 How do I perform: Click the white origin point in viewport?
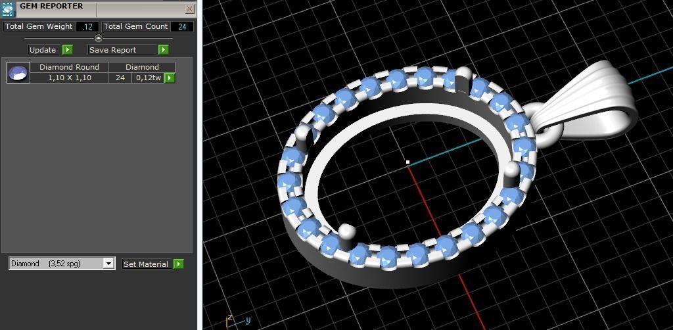click(407, 162)
